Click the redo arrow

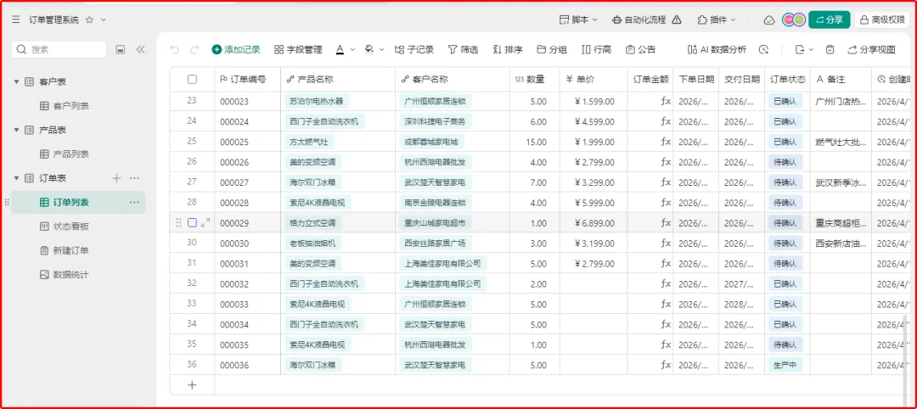click(x=194, y=50)
